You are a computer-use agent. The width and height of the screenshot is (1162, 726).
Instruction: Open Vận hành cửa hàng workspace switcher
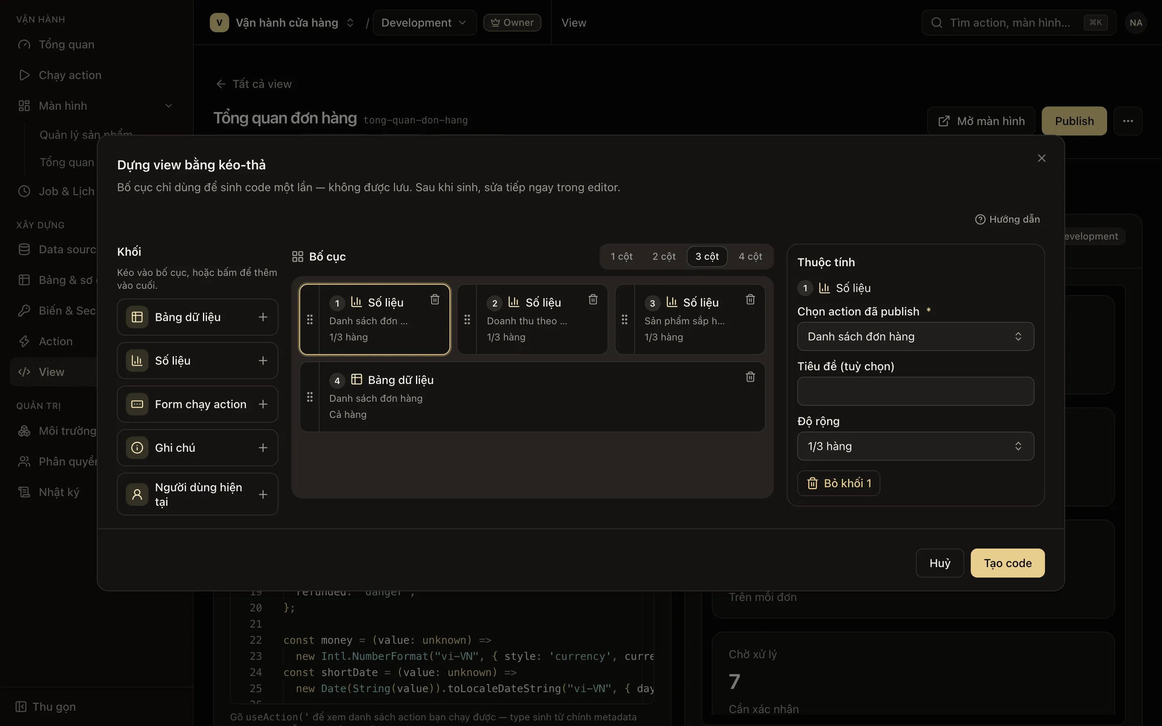click(x=282, y=23)
